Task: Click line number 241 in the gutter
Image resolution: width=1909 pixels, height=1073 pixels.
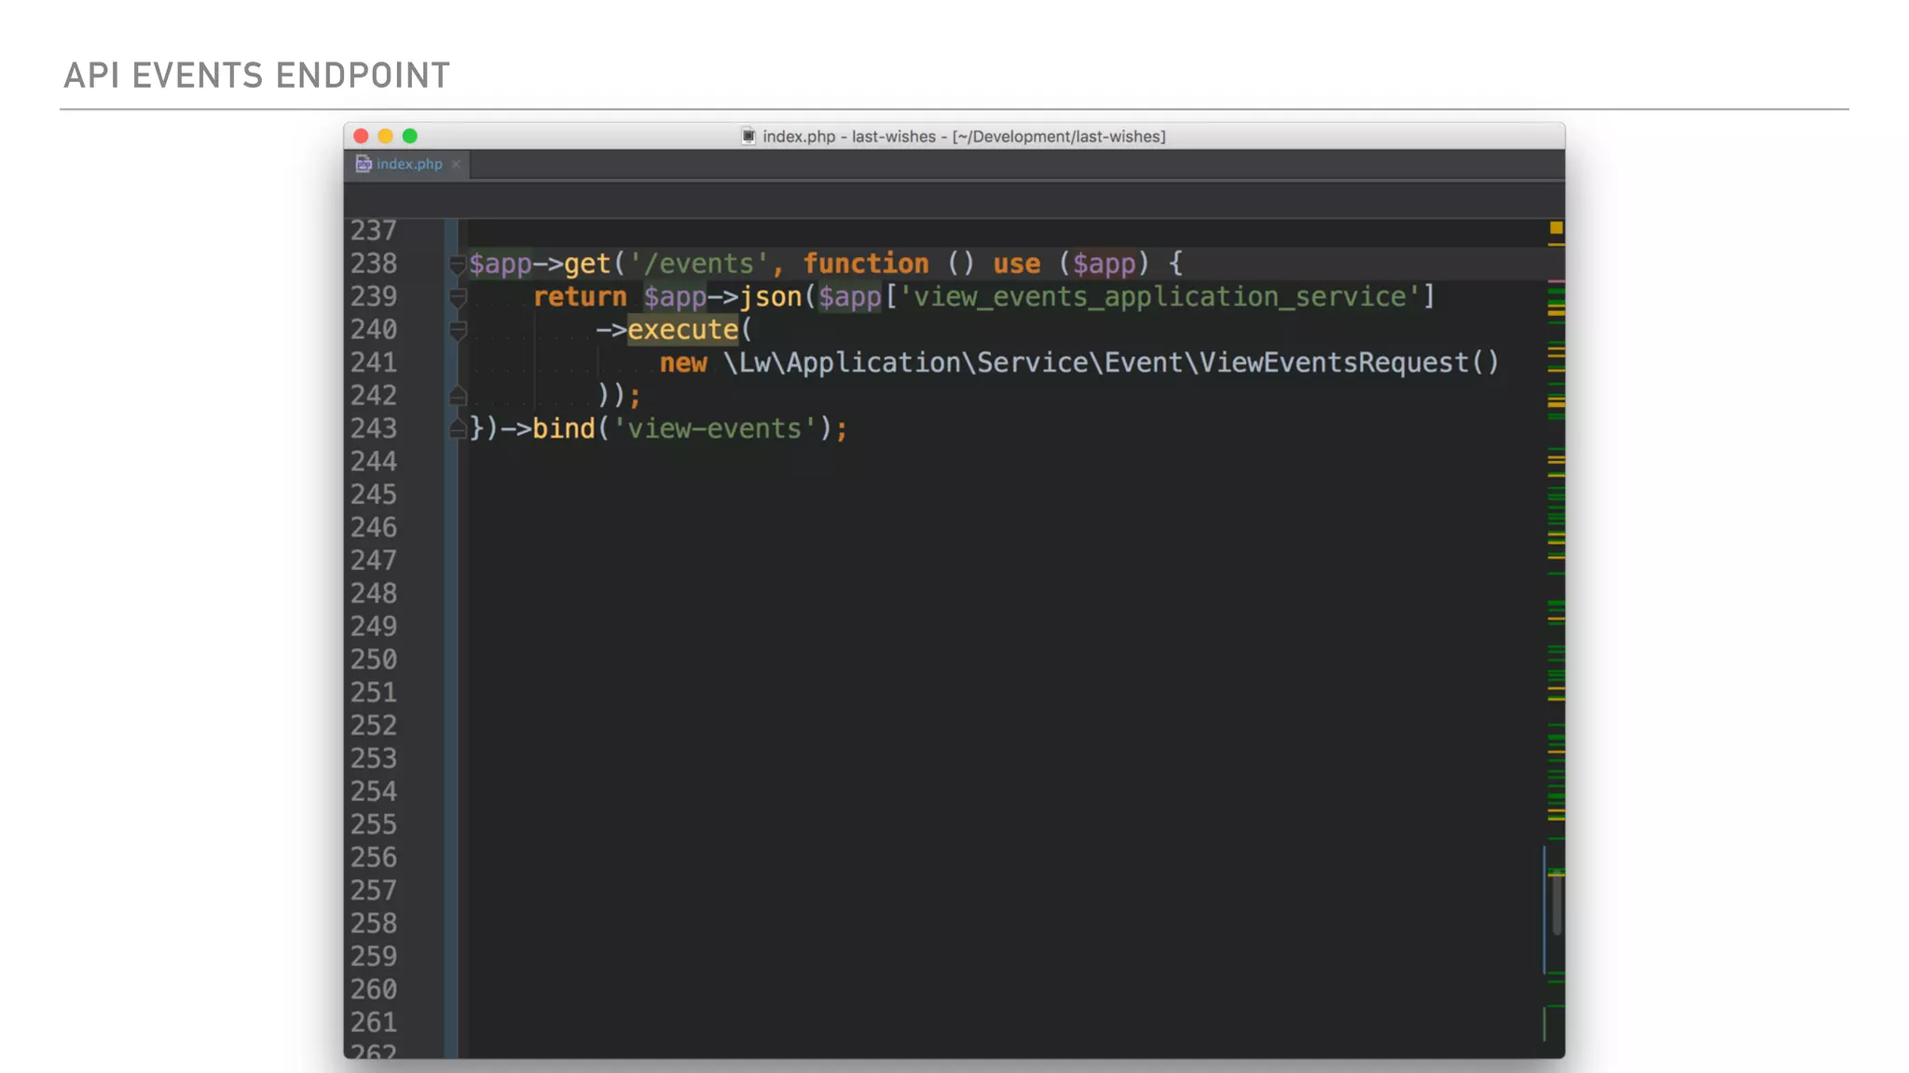Action: tap(374, 362)
